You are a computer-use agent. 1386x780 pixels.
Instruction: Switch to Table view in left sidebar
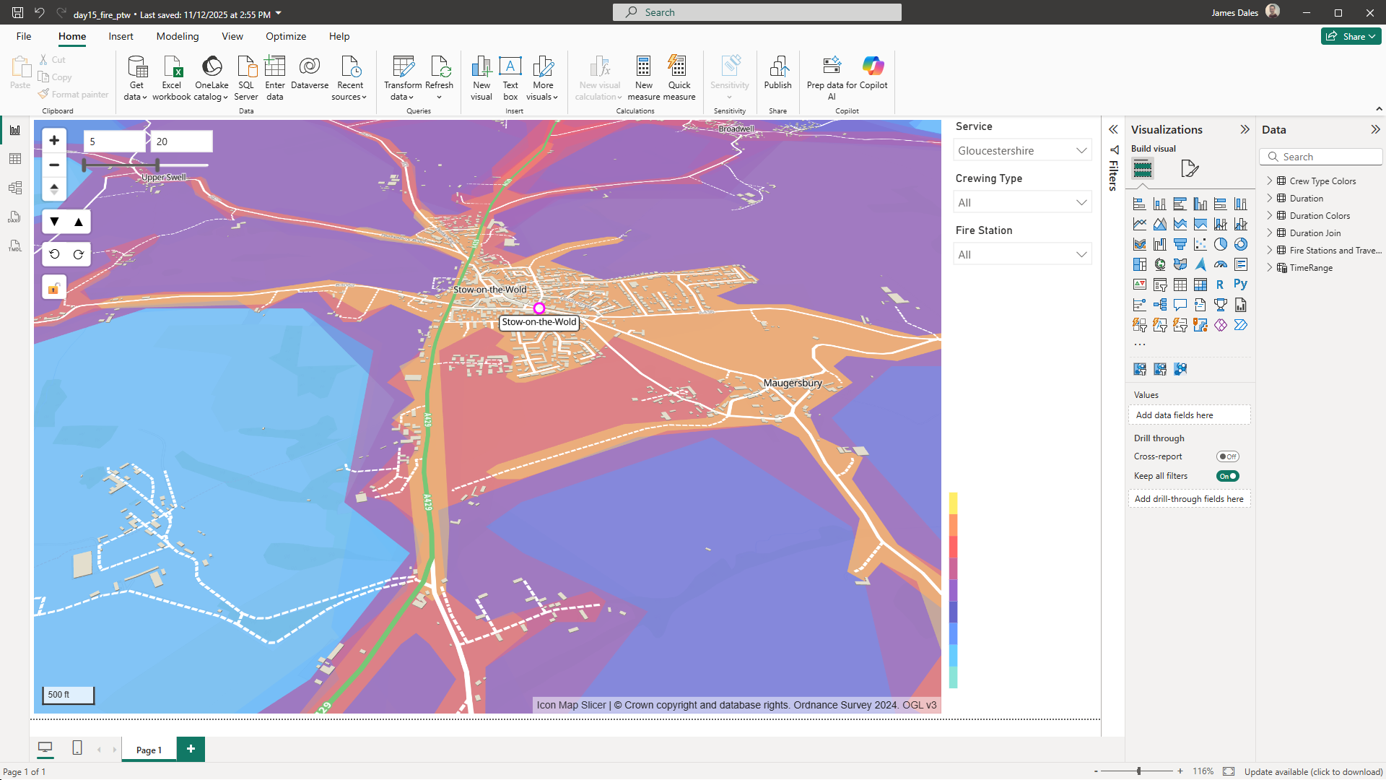[15, 159]
